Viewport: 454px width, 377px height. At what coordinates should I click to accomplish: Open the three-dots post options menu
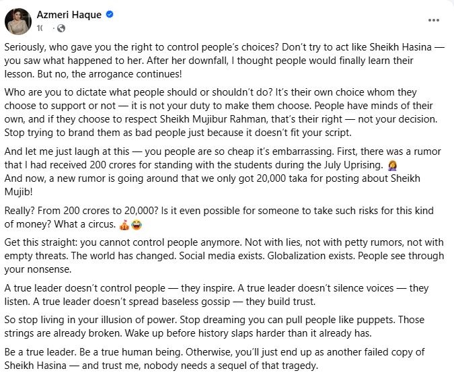[434, 20]
